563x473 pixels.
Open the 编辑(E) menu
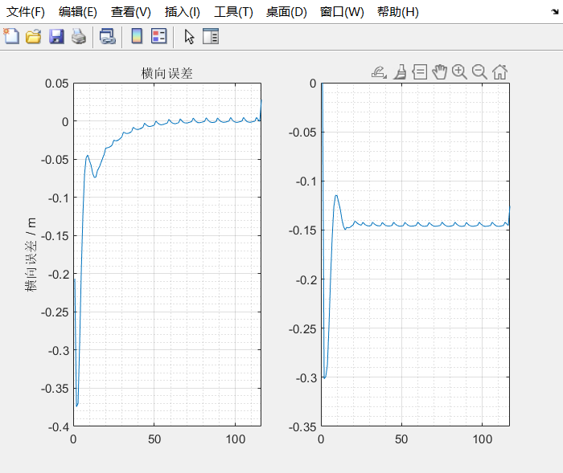77,12
